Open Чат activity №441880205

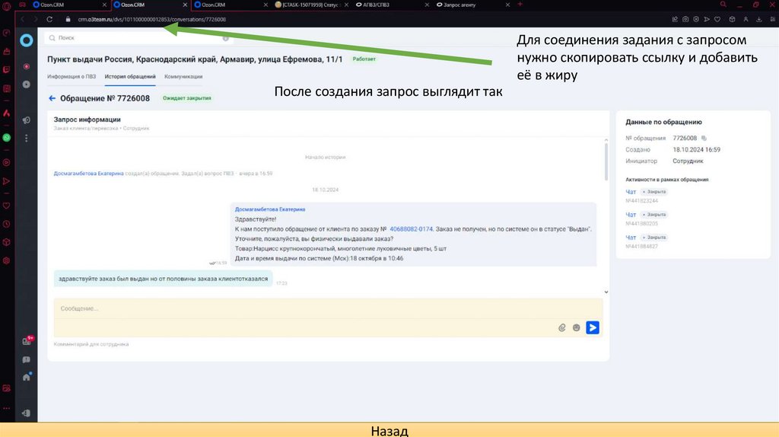[x=631, y=215]
